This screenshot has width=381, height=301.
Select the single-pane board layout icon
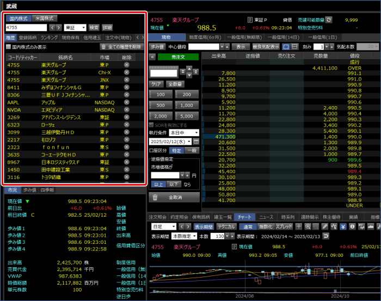point(286,47)
